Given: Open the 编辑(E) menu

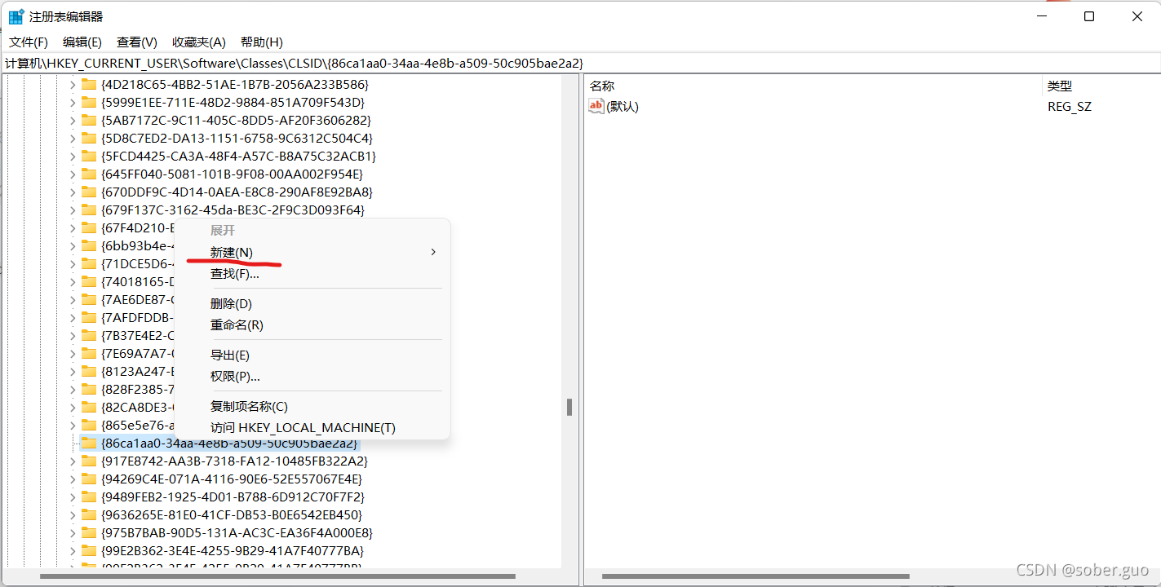Looking at the screenshot, I should click(82, 42).
